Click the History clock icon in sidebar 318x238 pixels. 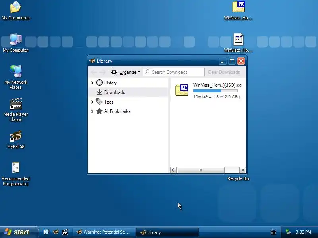click(x=99, y=83)
